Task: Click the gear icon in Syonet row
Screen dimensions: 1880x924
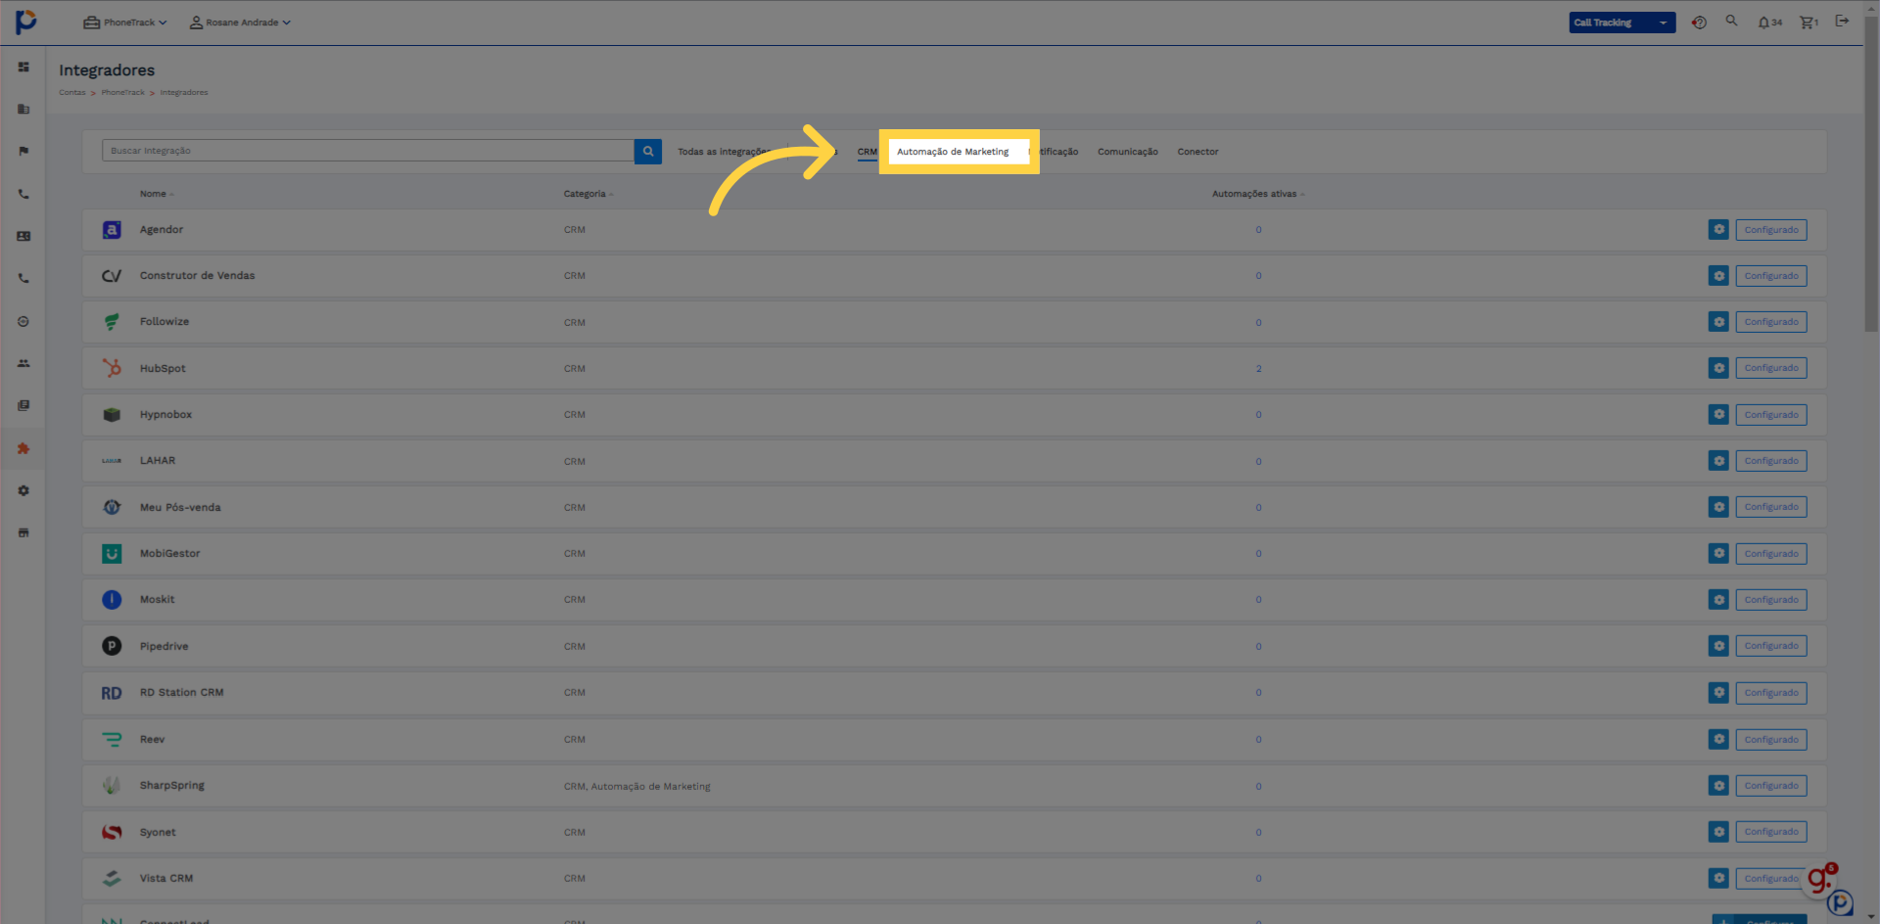Action: coord(1718,832)
